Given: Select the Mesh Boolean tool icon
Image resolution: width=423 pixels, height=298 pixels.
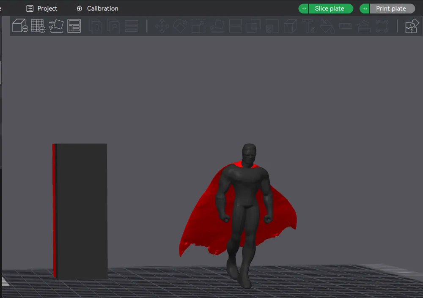Looking at the screenshot, I should pos(253,26).
